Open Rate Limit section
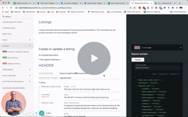188x117 pixels. pyautogui.click(x=7, y=34)
